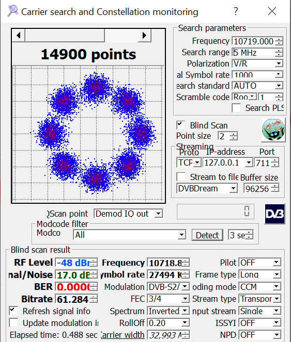Click the cat and fish aquarium icon
This screenshot has width=291, height=342.
coord(273,130)
